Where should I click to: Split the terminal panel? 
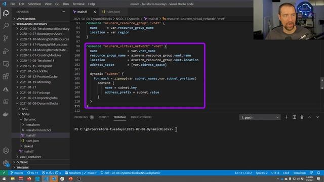(294, 117)
